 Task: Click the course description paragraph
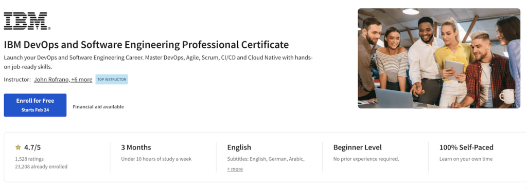click(159, 62)
